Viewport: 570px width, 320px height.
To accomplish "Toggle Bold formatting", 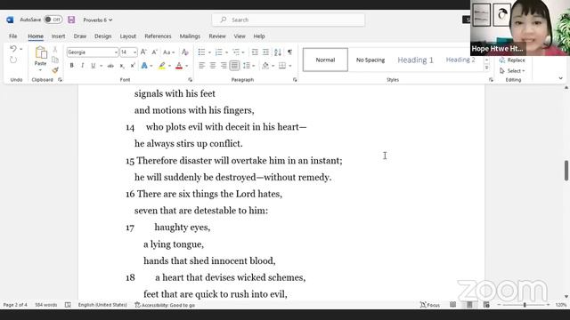I will click(x=71, y=66).
